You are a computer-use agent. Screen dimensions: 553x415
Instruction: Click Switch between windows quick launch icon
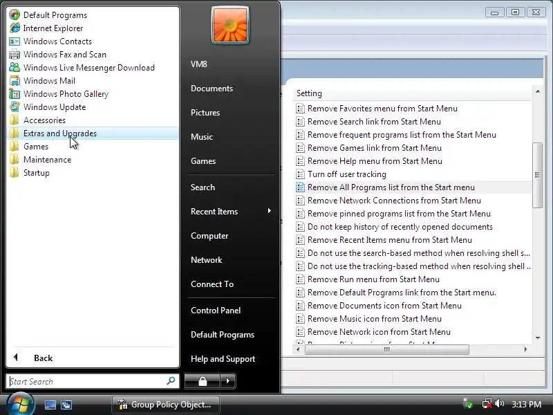[x=66, y=405]
